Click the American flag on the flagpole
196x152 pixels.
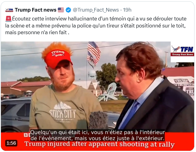[94, 54]
